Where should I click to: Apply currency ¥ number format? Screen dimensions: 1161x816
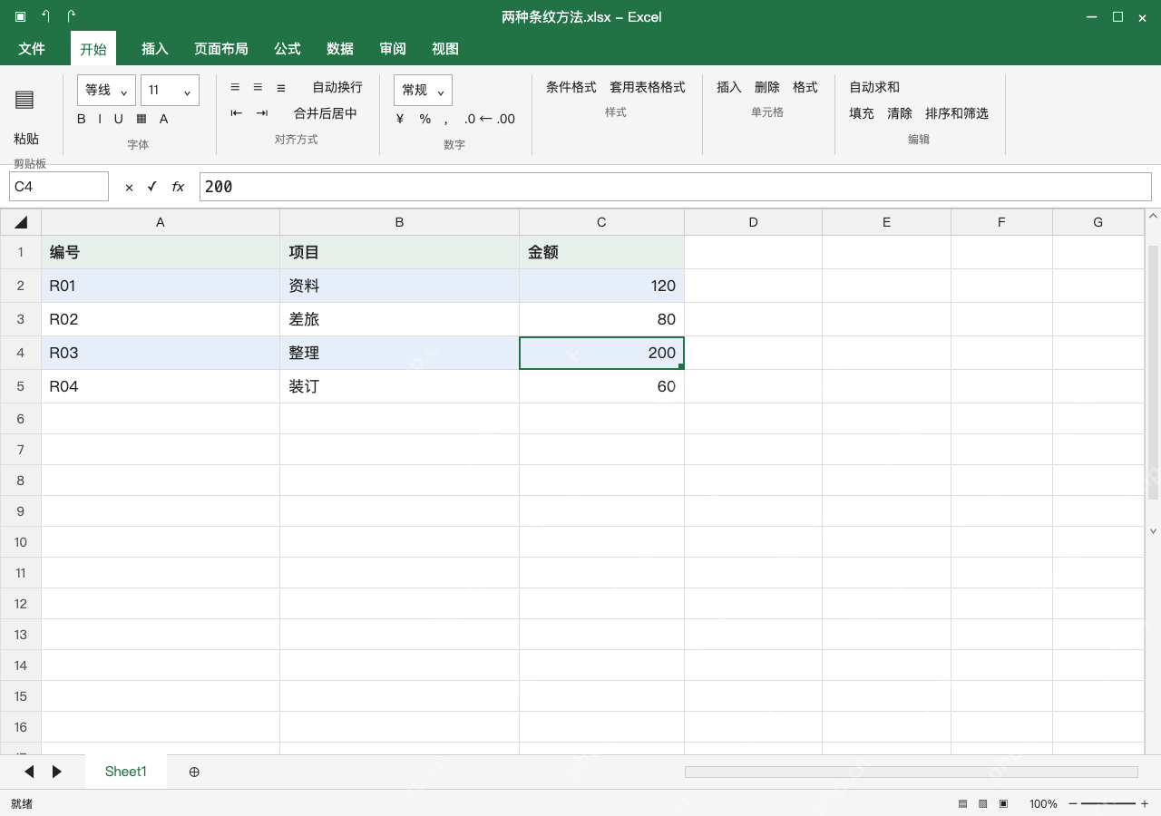[400, 119]
